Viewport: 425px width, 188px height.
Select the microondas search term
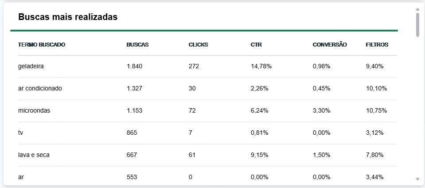(34, 111)
